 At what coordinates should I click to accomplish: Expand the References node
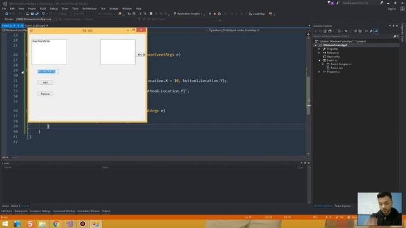319,53
